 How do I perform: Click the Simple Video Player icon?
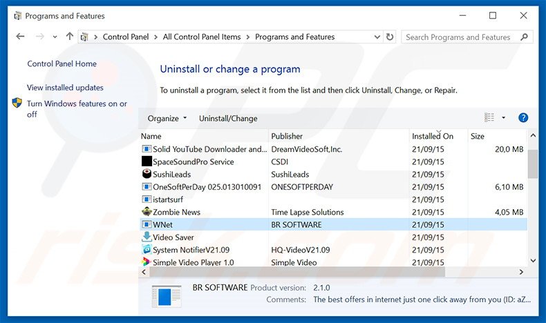click(x=147, y=262)
